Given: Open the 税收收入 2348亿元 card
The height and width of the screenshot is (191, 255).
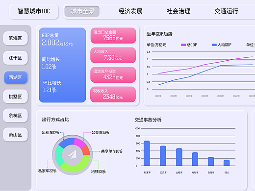Looking at the screenshot, I should click(113, 95).
